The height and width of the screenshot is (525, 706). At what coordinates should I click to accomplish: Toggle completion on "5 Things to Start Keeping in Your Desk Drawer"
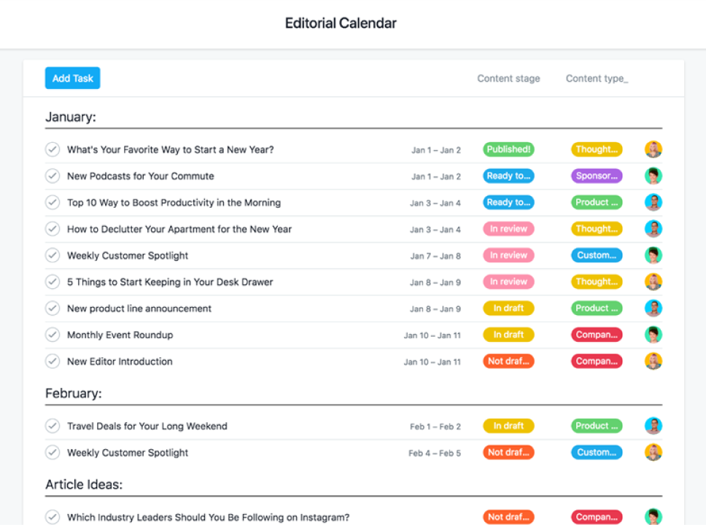click(53, 281)
